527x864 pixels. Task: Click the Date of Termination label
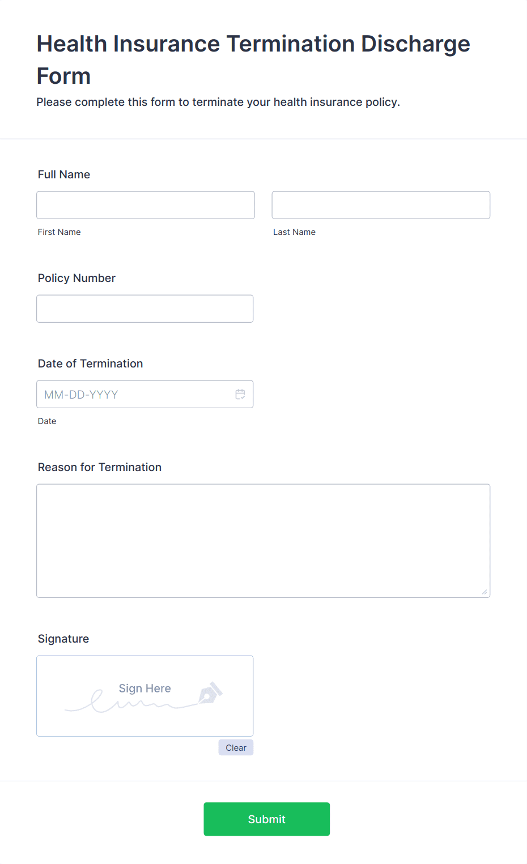(x=91, y=363)
